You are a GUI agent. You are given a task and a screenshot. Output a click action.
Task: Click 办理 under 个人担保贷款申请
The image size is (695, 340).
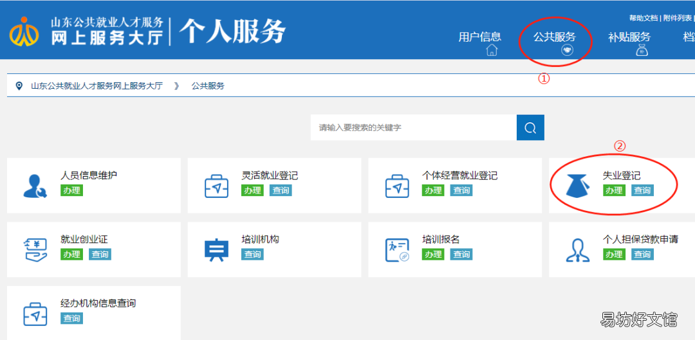[x=614, y=254]
